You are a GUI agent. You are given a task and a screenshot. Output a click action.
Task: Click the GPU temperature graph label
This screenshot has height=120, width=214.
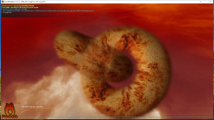(32, 107)
